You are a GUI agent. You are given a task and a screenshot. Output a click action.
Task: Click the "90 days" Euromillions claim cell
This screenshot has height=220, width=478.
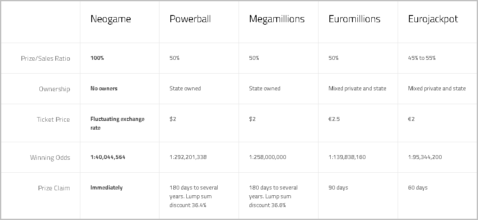click(x=338, y=188)
